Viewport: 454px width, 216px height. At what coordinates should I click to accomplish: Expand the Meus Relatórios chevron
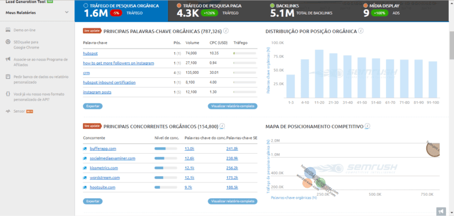point(67,13)
